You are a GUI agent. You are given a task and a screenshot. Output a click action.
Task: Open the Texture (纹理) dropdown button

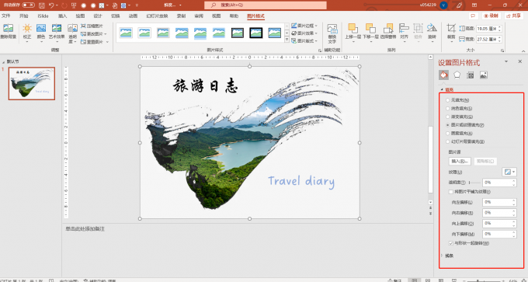coord(509,172)
